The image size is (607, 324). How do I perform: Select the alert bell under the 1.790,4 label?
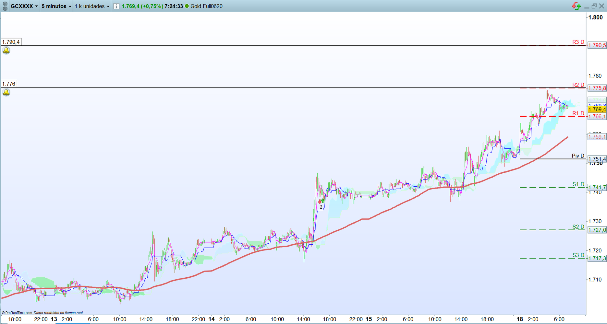click(6, 51)
